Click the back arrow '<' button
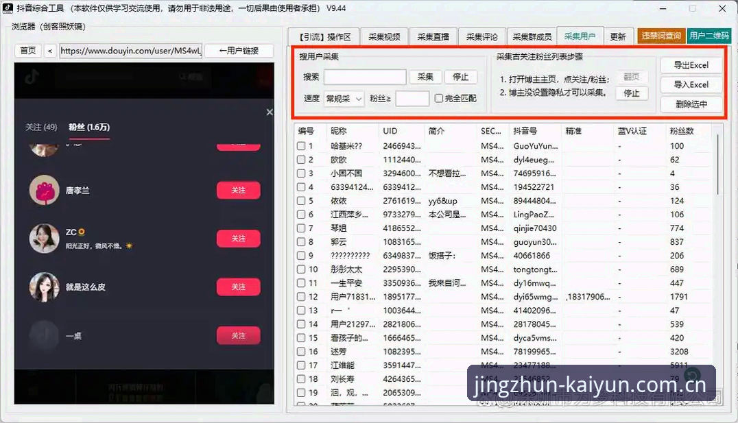This screenshot has height=423, width=738. click(x=50, y=50)
